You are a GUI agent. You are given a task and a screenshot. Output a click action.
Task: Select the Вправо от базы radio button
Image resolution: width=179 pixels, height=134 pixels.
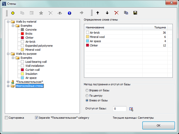87,90
